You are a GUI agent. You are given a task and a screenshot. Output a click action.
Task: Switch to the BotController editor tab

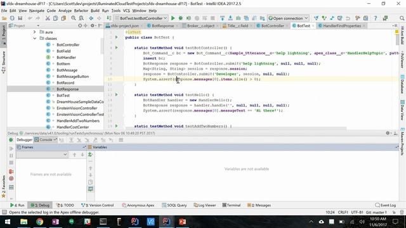(272, 25)
